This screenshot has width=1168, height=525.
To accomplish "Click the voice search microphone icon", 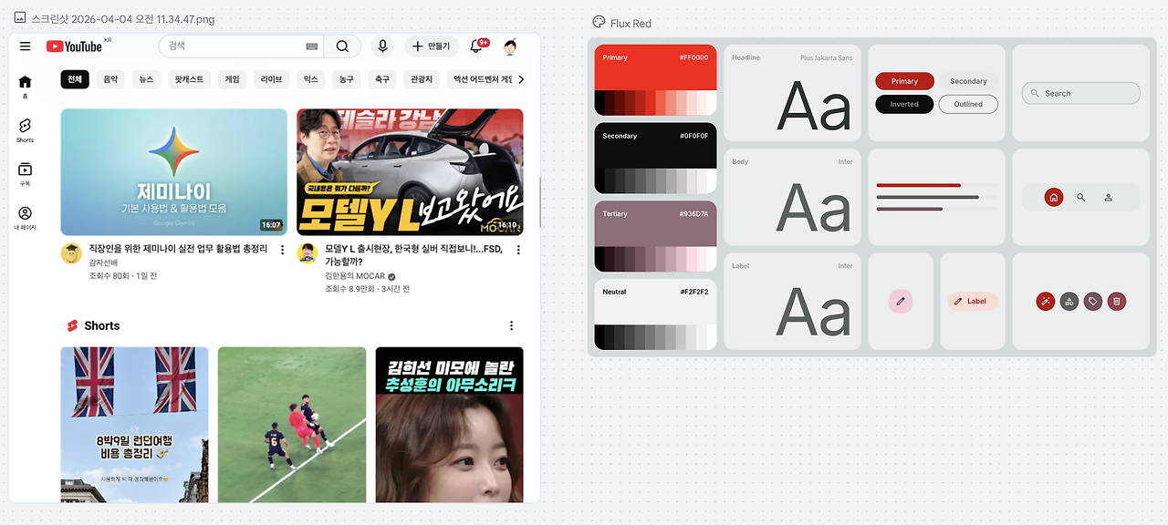I will [x=382, y=46].
